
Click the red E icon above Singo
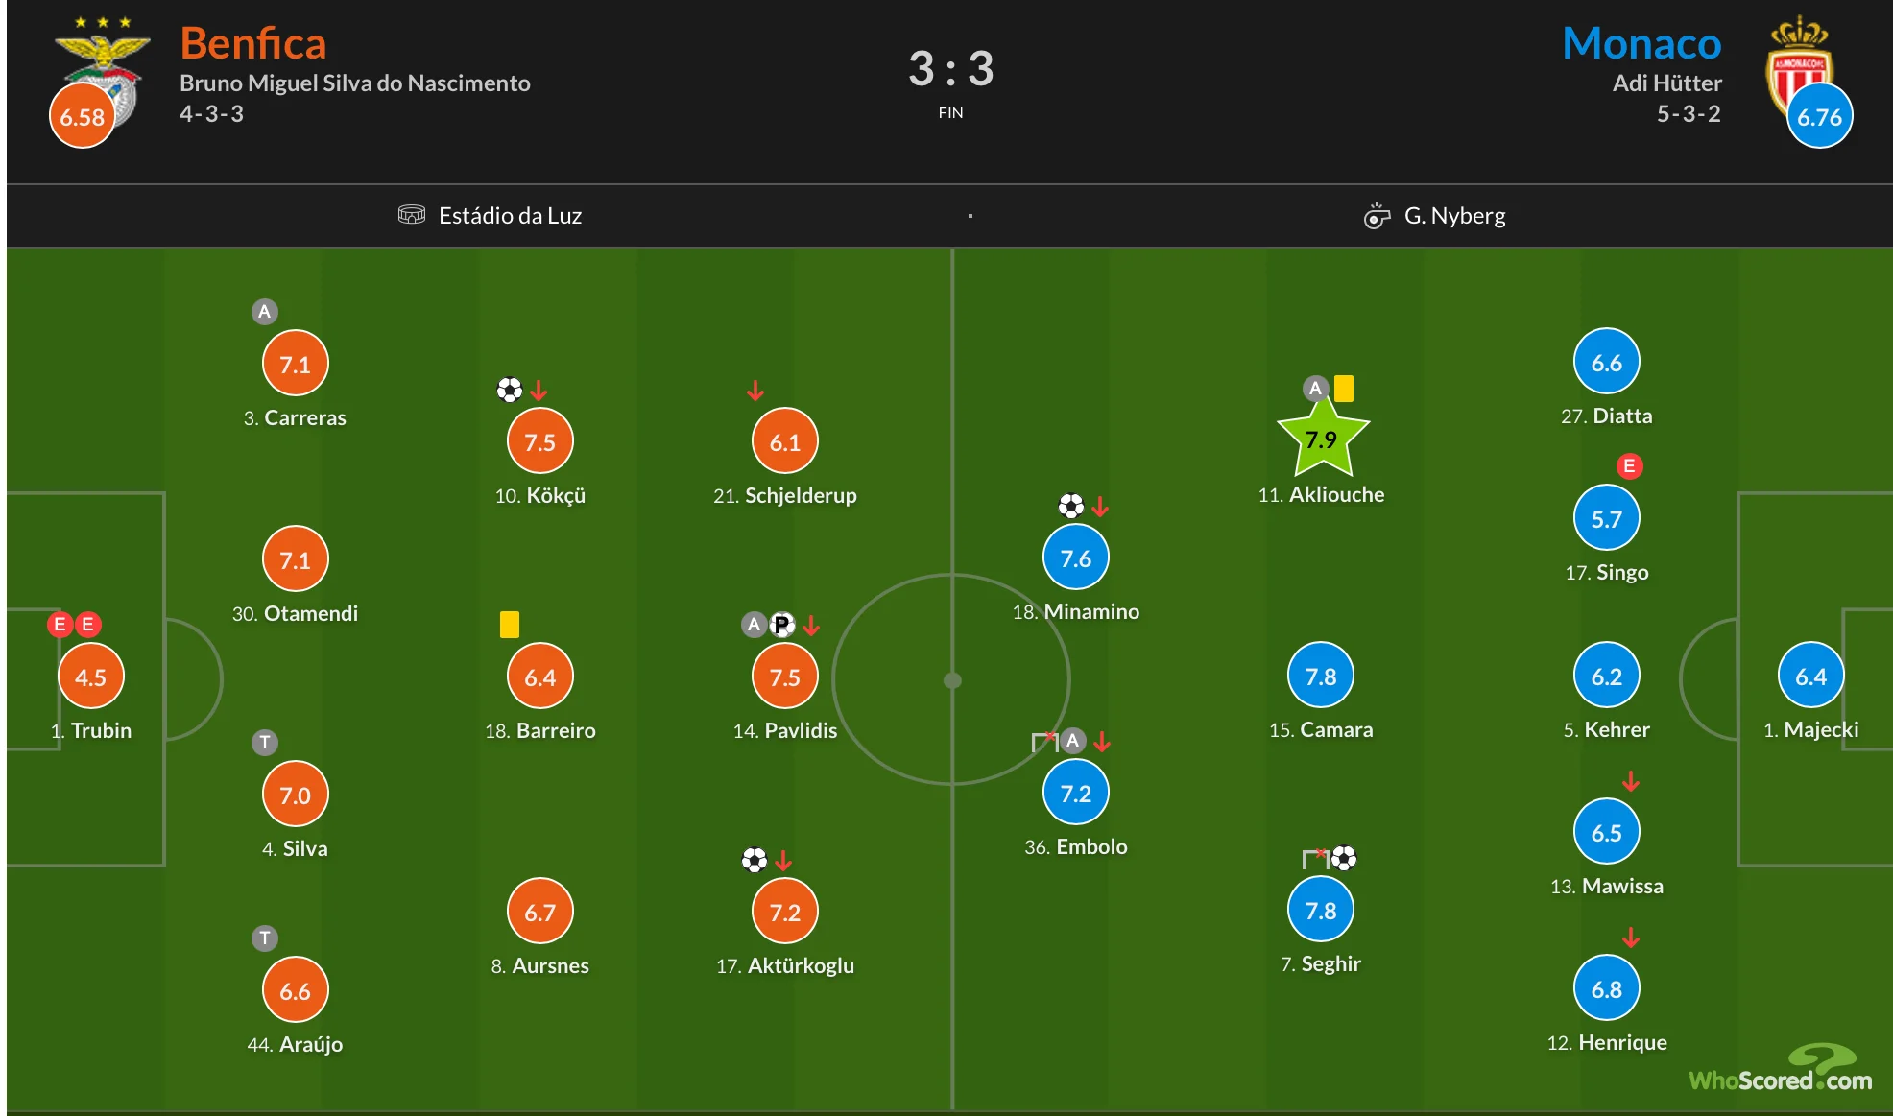pyautogui.click(x=1629, y=466)
